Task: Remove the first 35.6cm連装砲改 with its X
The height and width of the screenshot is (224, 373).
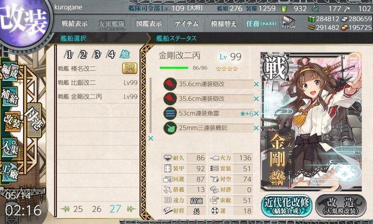Action: point(256,84)
